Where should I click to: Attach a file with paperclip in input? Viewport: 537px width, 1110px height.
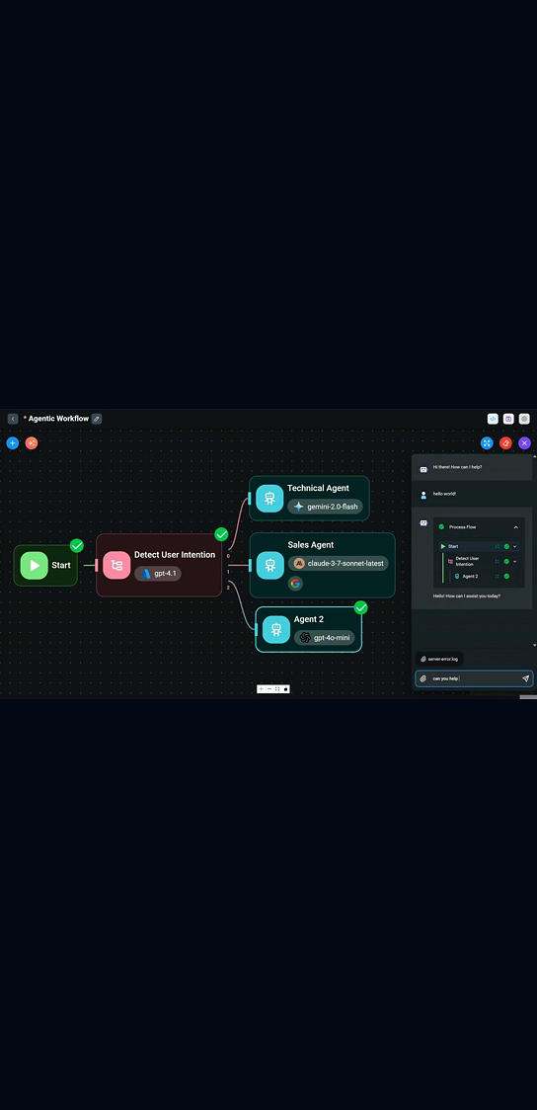[x=423, y=678]
